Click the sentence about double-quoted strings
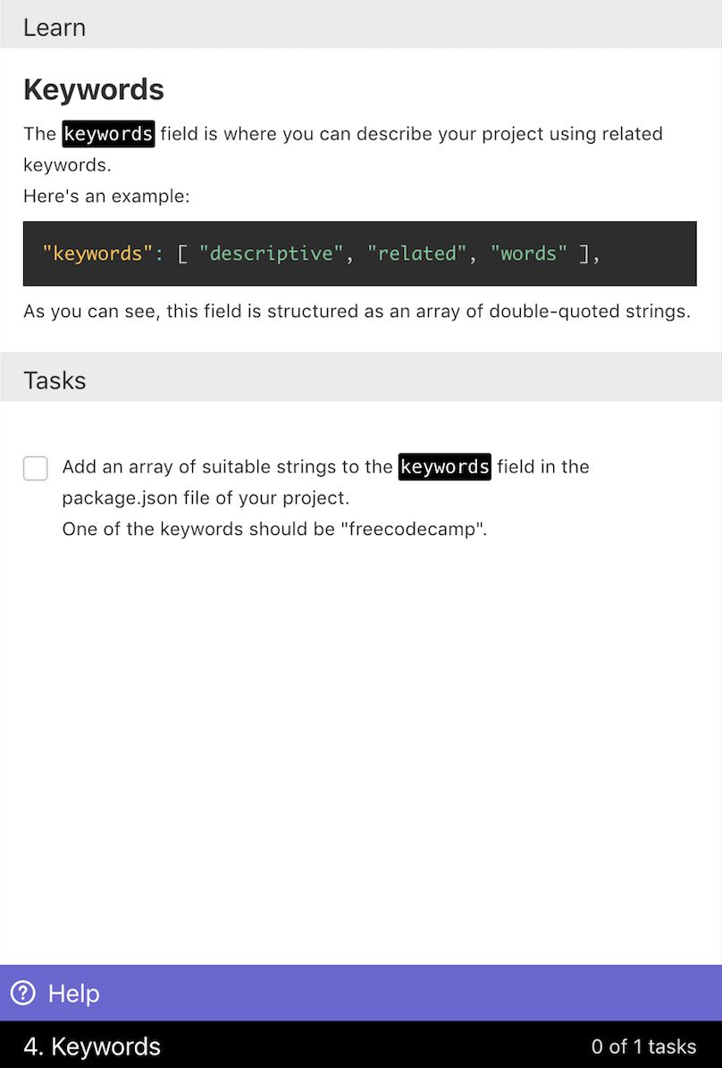The height and width of the screenshot is (1068, 722). [357, 312]
